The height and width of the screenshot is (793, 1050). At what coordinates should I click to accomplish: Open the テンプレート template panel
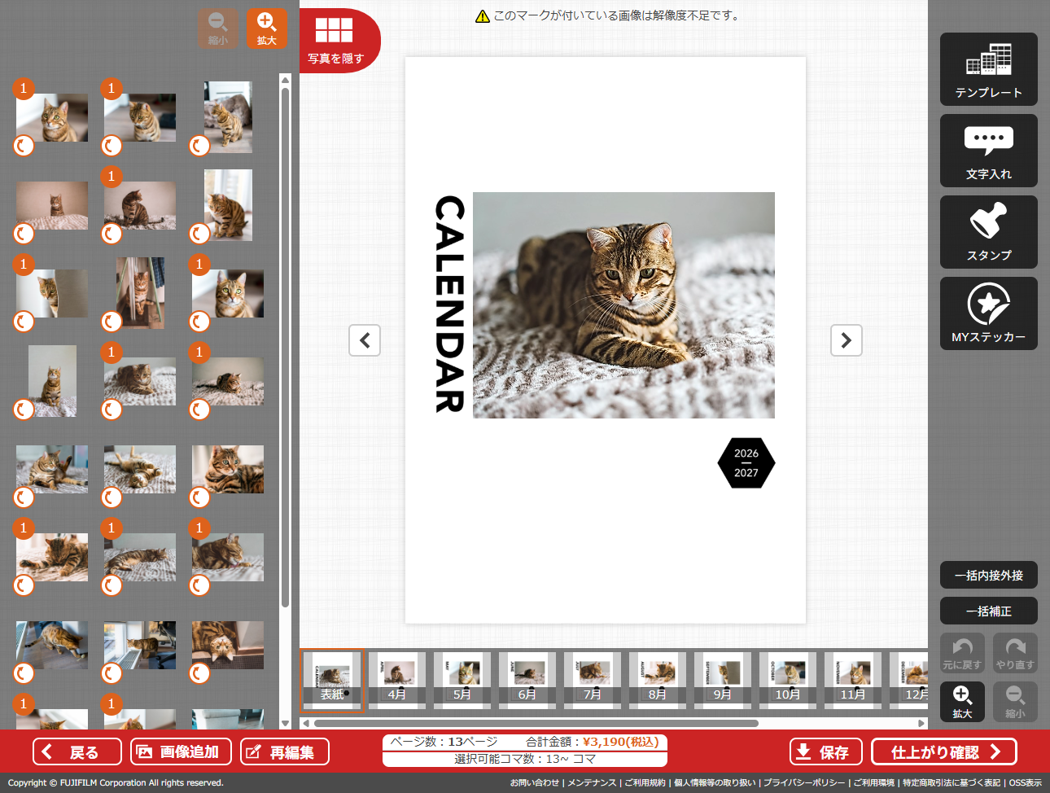point(988,69)
